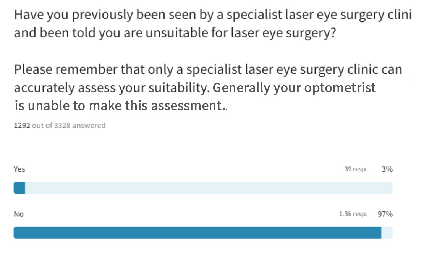The height and width of the screenshot is (255, 424).
Task: Click the 'unsuitable for laser eye surgery?' line
Action: [241, 33]
